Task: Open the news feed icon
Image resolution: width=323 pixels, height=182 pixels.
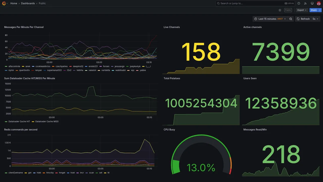Action: [x=305, y=3]
